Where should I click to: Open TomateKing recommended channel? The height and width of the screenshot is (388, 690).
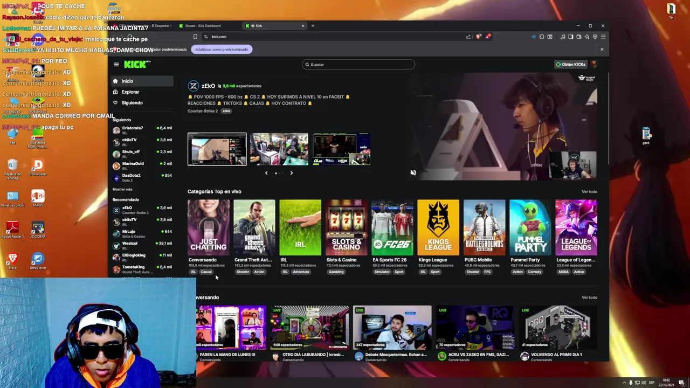[x=142, y=269]
